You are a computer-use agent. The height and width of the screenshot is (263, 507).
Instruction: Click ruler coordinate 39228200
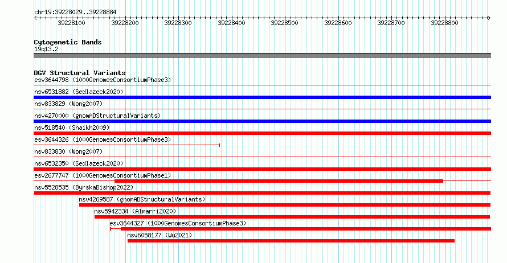(125, 23)
